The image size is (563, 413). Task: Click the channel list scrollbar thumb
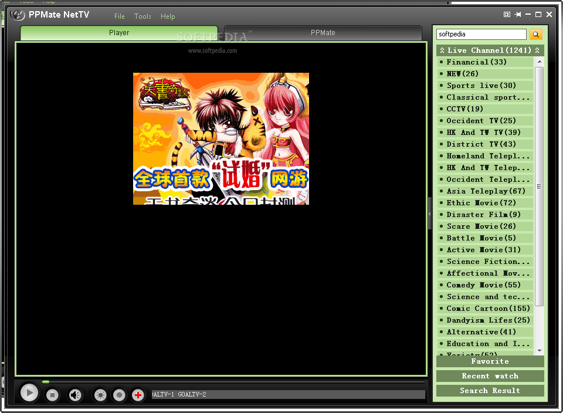(540, 187)
